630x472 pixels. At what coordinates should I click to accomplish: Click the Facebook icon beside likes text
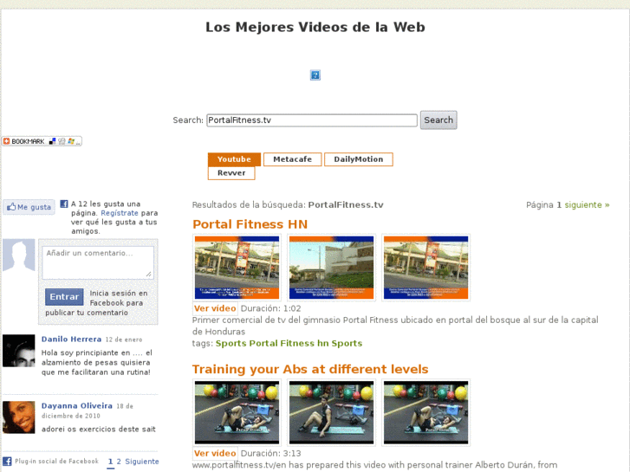[64, 204]
